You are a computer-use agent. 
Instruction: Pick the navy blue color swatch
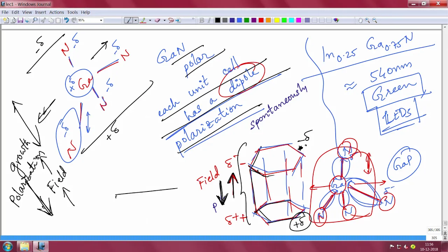click(232, 20)
